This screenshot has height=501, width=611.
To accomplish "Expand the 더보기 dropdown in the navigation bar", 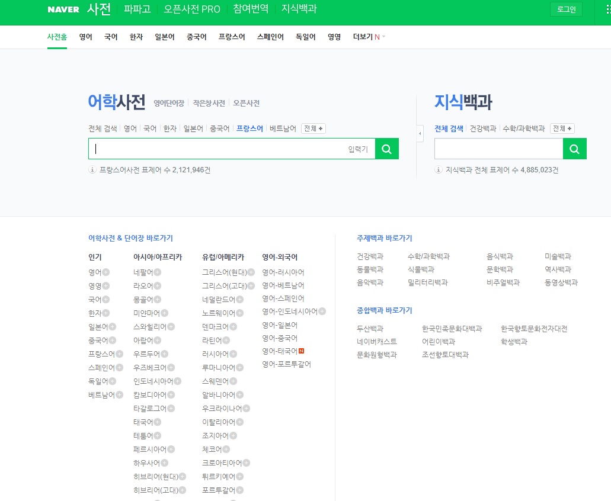I will [369, 37].
